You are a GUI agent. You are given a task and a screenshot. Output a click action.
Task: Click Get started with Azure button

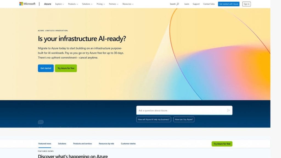coord(229,4)
